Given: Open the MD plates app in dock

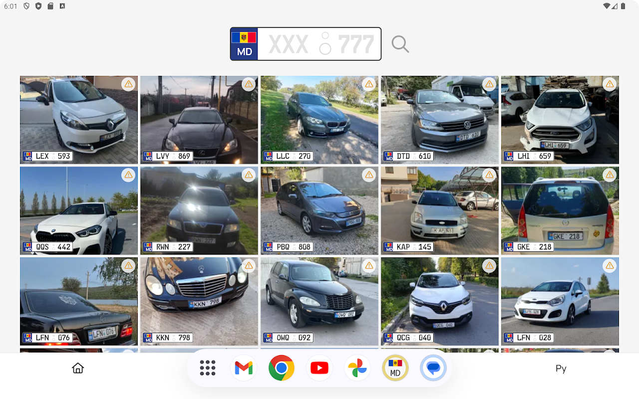Looking at the screenshot, I should [x=395, y=368].
